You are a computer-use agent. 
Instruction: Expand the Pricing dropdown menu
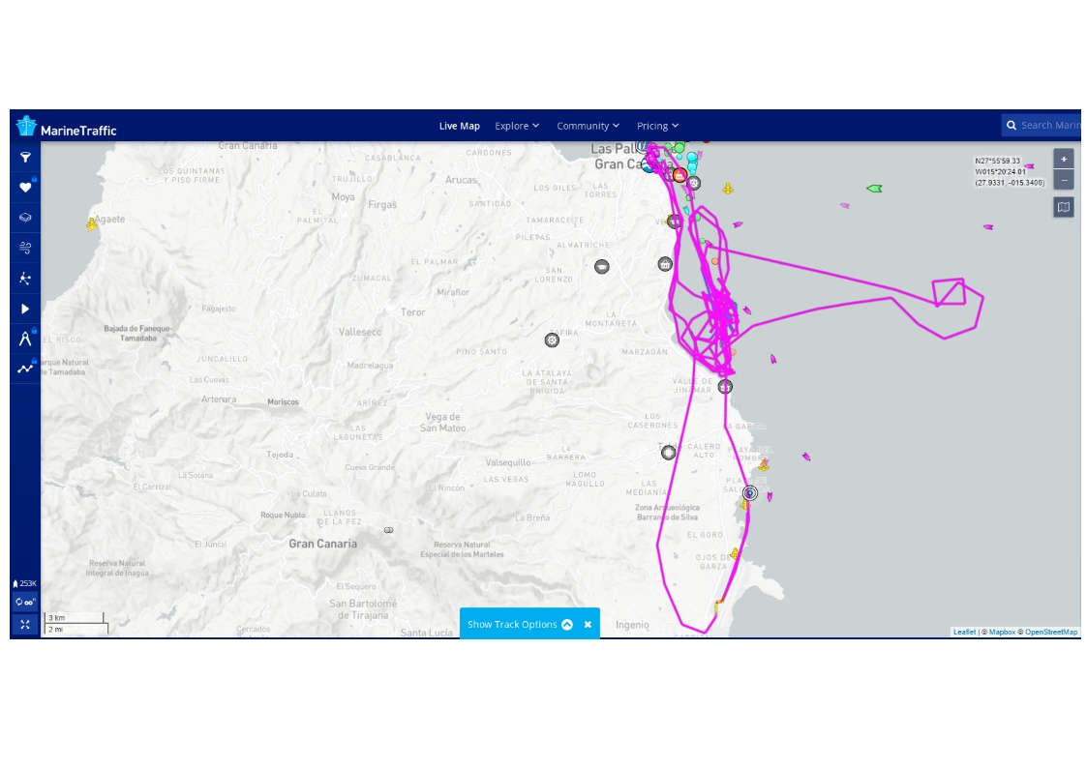pos(658,126)
